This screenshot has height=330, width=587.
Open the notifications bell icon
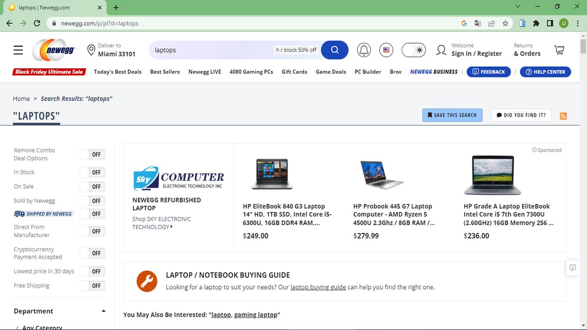click(364, 50)
